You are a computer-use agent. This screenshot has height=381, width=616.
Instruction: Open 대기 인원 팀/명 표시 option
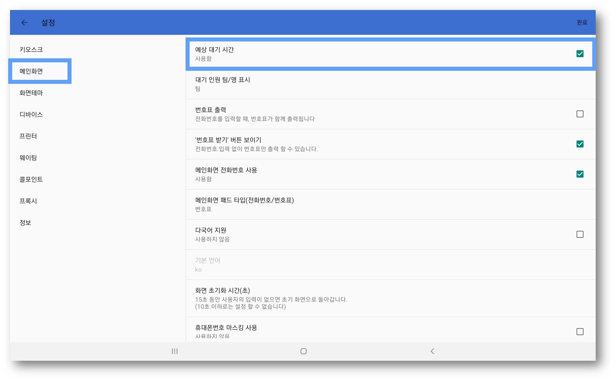(390, 84)
